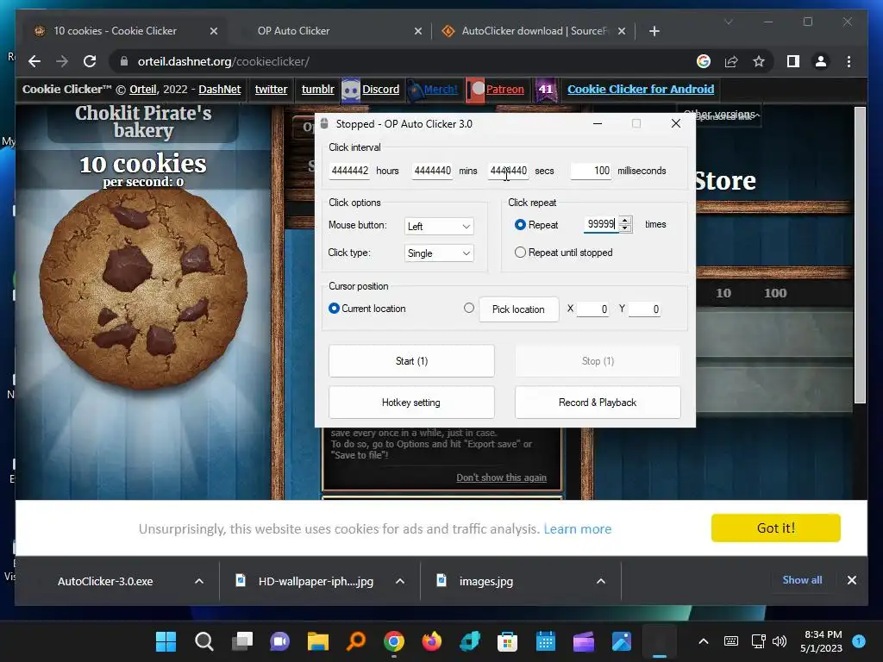Image resolution: width=883 pixels, height=662 pixels.
Task: Decrease repeat times with down arrow
Action: (624, 228)
